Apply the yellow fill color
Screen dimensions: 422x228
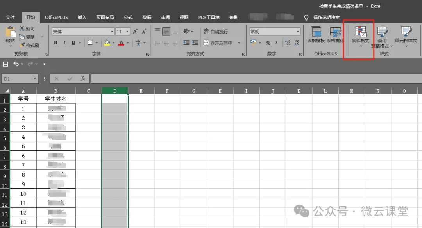[x=107, y=43]
